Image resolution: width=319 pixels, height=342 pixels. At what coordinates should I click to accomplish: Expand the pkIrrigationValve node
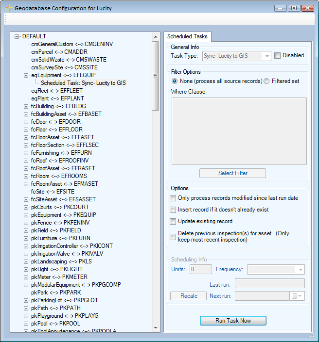[26, 254]
